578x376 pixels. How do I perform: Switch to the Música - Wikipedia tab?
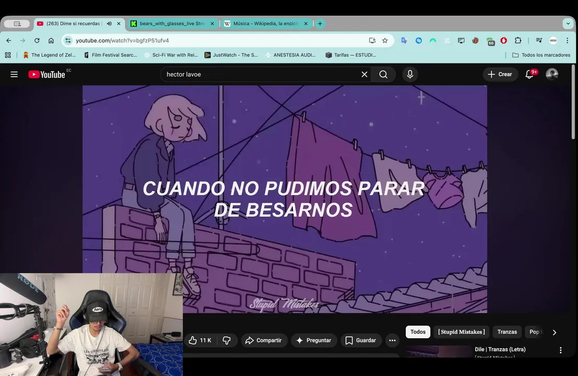(266, 23)
